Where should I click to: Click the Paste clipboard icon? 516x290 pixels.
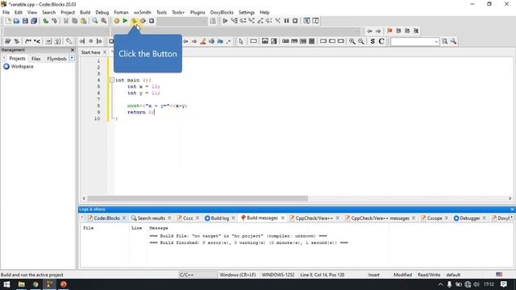coord(84,21)
